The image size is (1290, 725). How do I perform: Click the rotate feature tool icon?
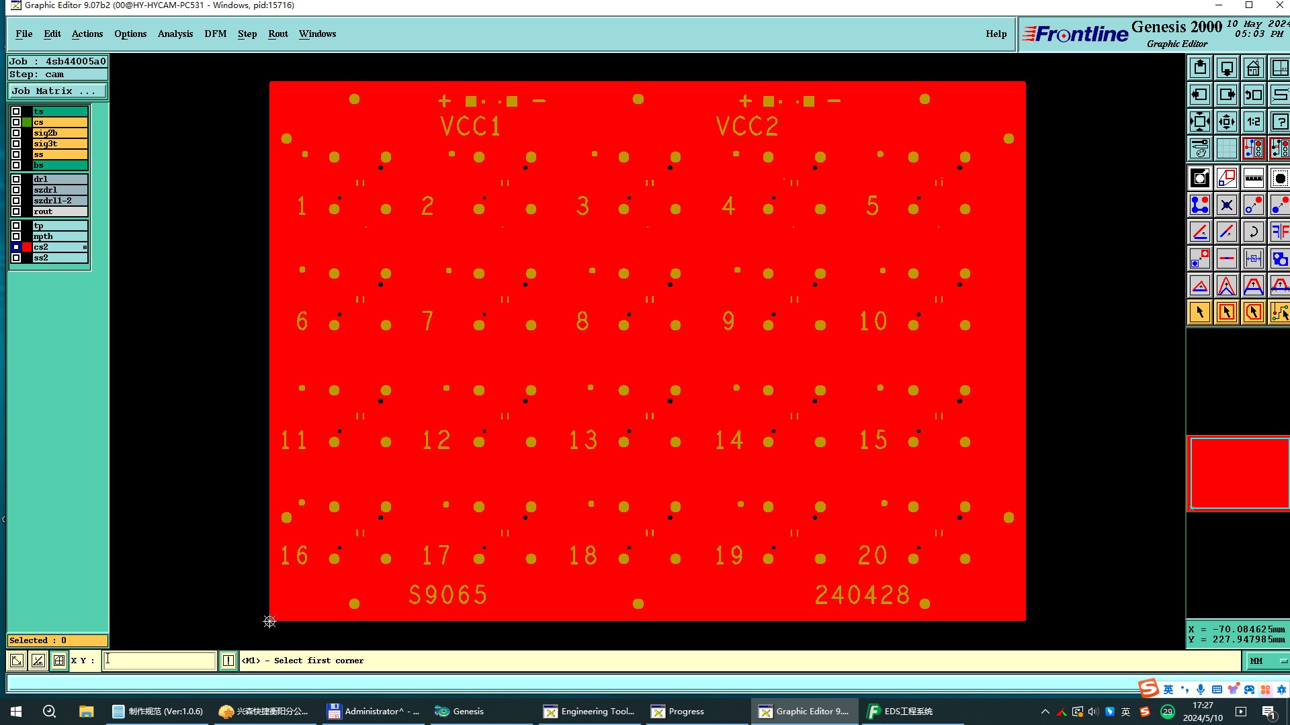1253,232
